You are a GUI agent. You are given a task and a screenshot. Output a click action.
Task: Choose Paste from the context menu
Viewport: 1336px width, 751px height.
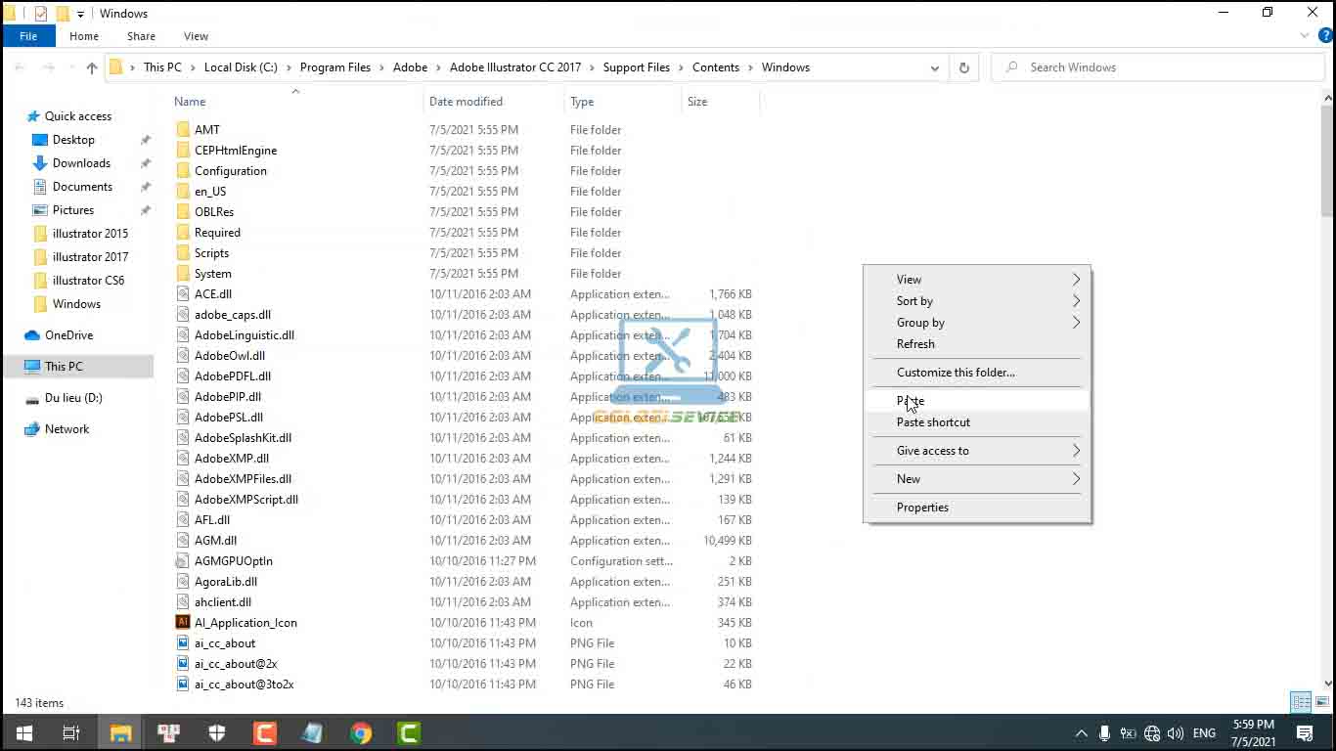911,401
